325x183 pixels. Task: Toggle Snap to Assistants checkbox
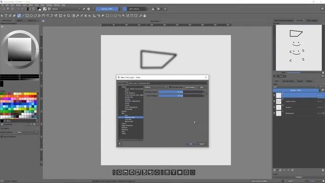click(2, 137)
